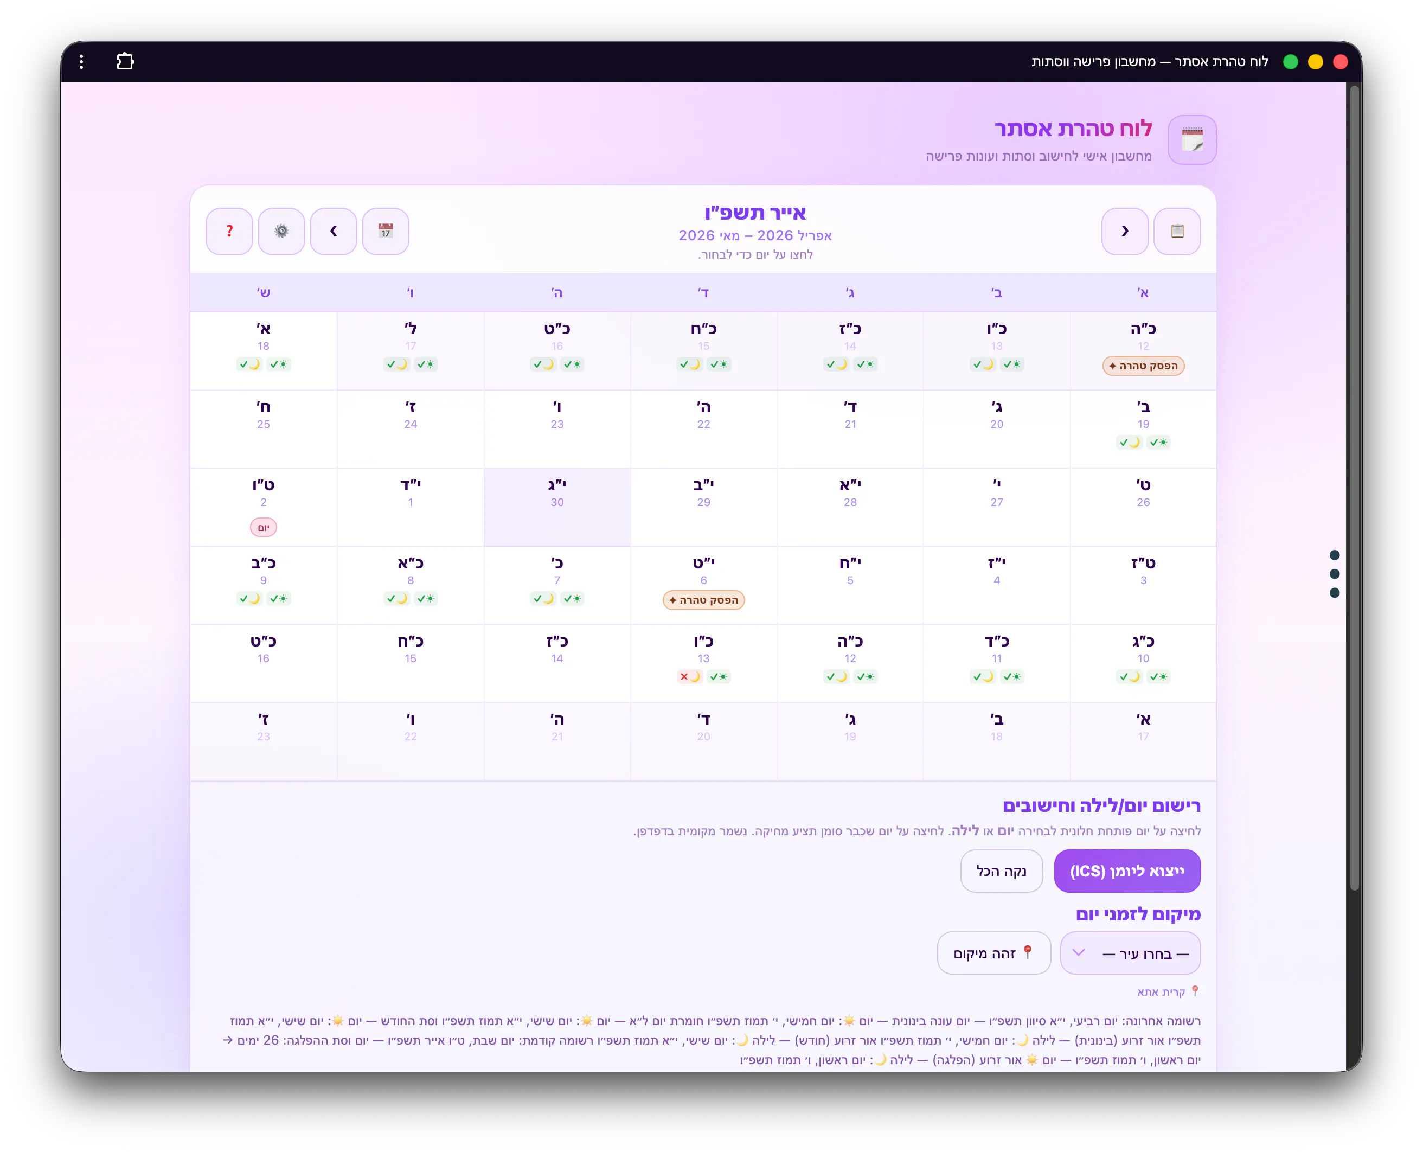Screen dimensions: 1423x1152
Task: Select day י' 27 in the calendar
Action: pyautogui.click(x=996, y=507)
